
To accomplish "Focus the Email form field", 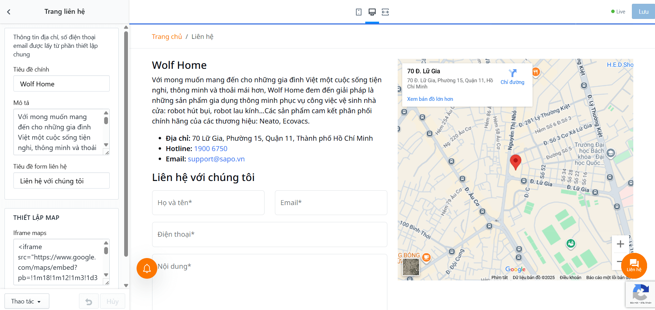I will 331,203.
